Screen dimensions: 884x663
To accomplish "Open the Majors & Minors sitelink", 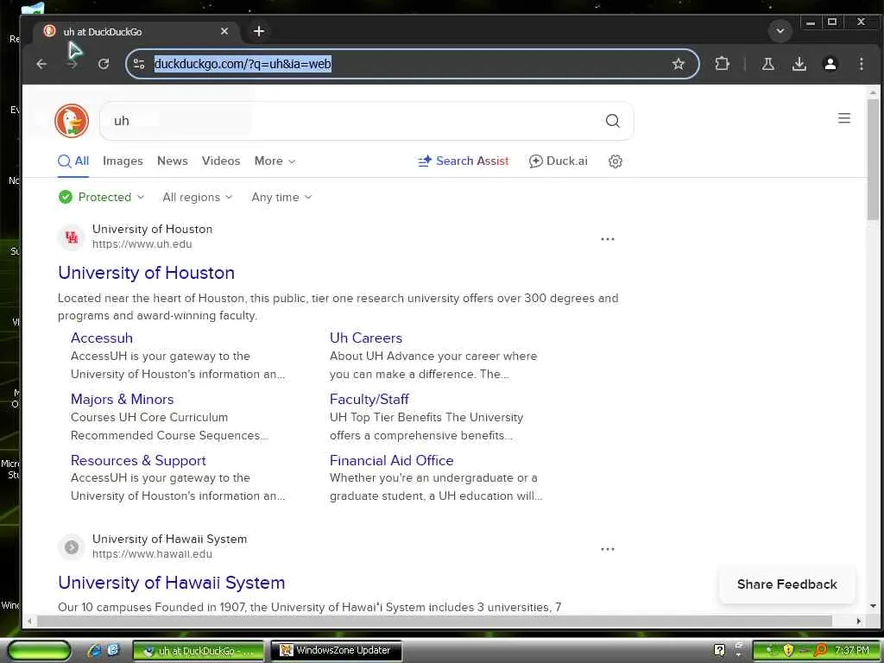I will [122, 399].
